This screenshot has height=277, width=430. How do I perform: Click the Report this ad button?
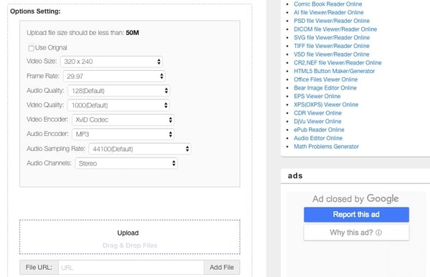pyautogui.click(x=356, y=215)
